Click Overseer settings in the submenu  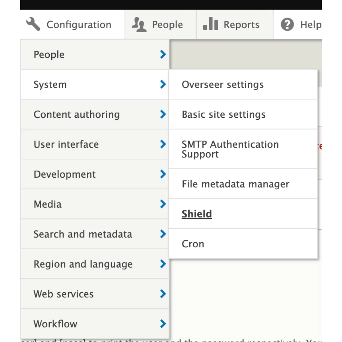coord(223,84)
